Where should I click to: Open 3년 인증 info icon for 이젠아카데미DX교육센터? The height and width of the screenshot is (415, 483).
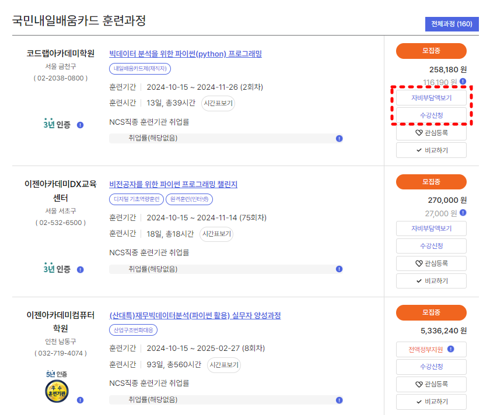click(x=80, y=270)
